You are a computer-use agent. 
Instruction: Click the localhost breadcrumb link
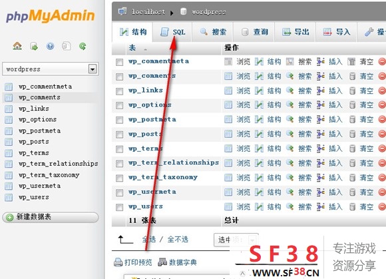pos(148,11)
